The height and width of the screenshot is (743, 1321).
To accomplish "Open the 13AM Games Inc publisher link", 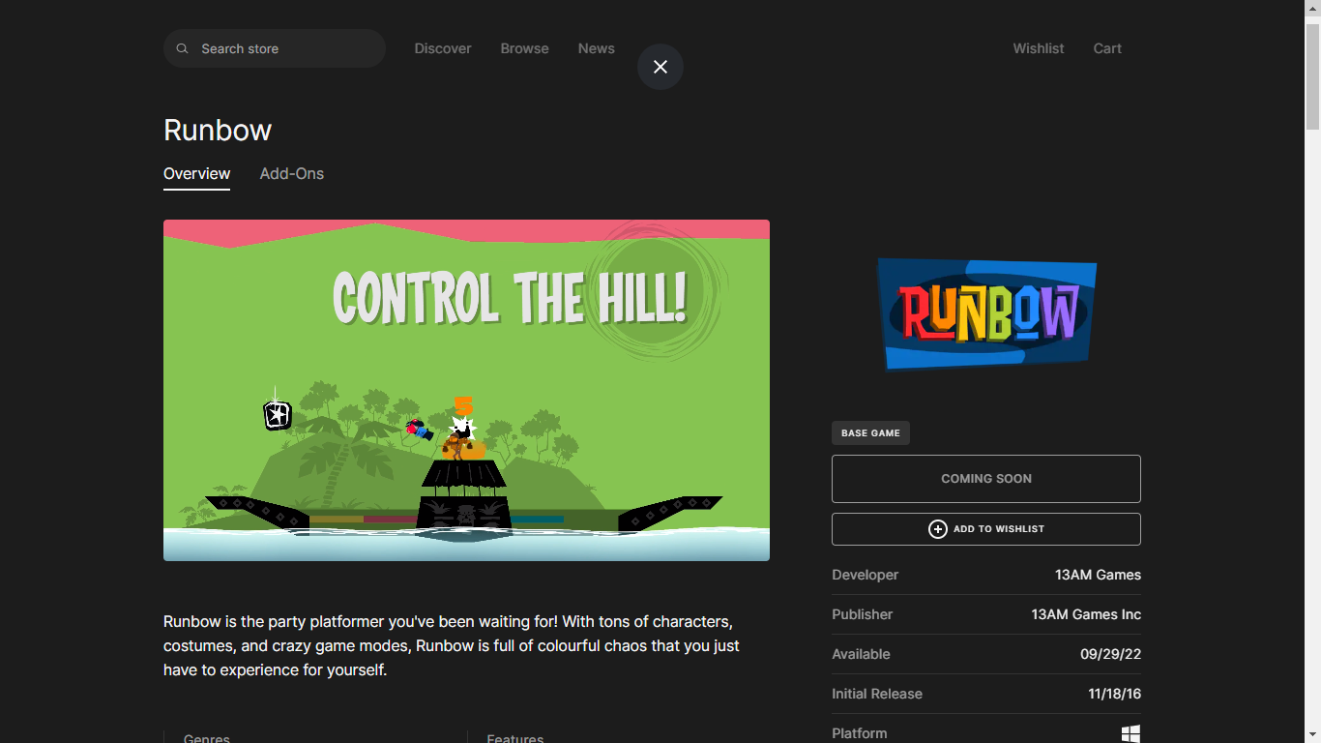I will click(1086, 614).
